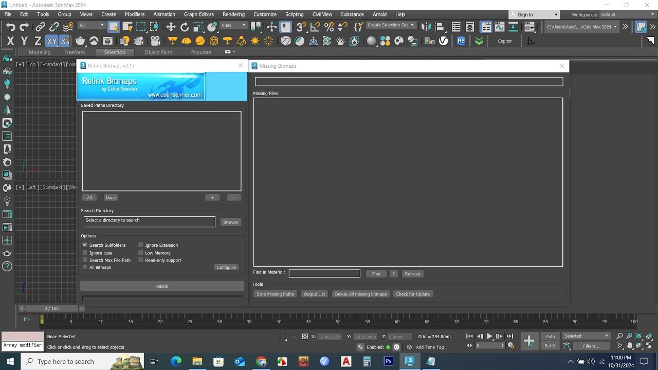Expand Create Selection Set dropdown

(391, 25)
